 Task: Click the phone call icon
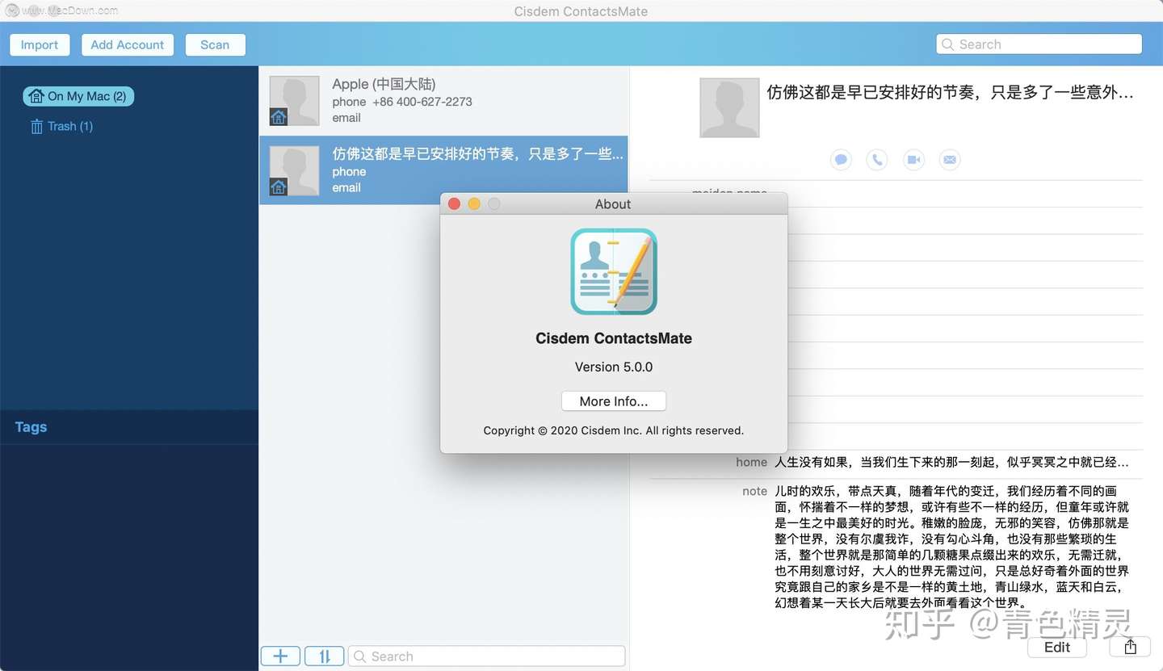tap(877, 160)
